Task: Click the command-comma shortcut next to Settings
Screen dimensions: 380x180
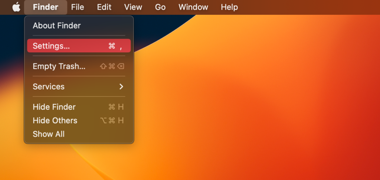Action: [115, 46]
